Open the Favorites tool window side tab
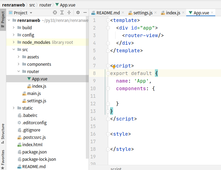This screenshot has height=170, width=221. click(x=3, y=159)
